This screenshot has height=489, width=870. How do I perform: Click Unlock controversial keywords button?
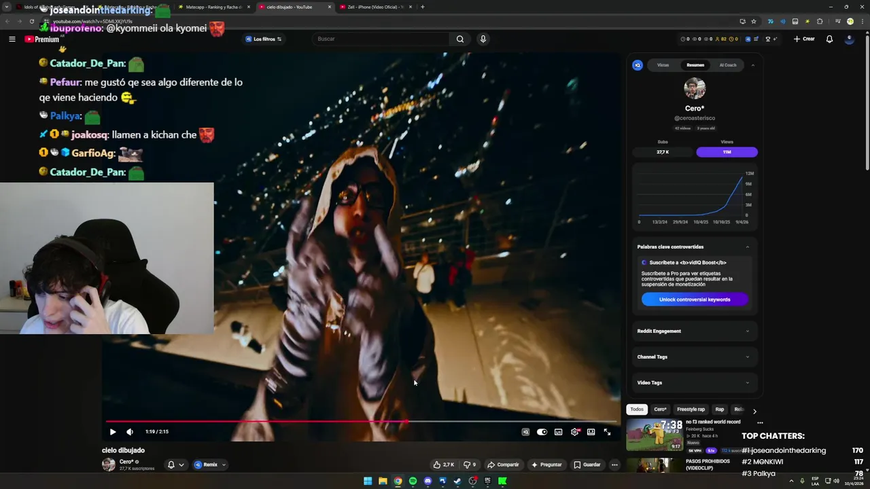pyautogui.click(x=695, y=300)
